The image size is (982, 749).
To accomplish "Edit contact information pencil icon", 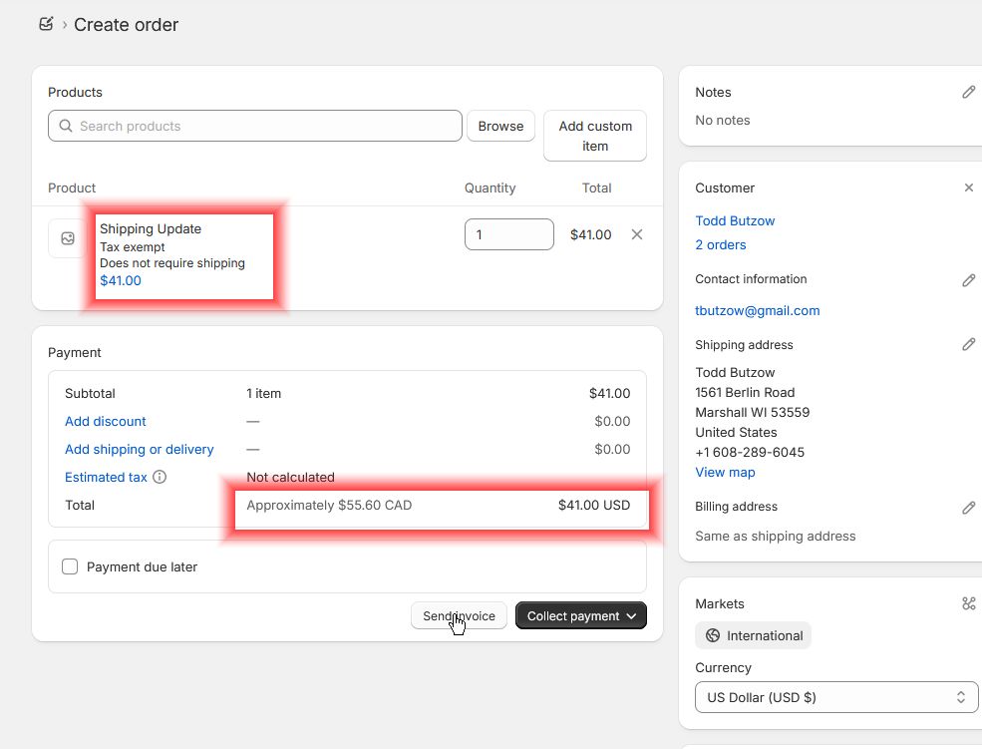I will [x=968, y=280].
